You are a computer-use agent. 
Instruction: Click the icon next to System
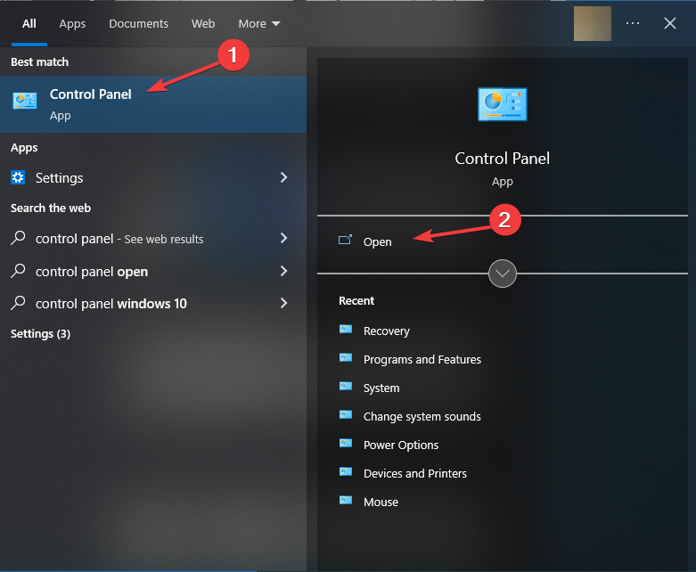tap(346, 386)
